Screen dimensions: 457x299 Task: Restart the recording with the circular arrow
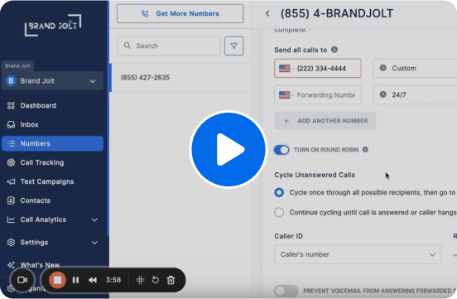[156, 280]
